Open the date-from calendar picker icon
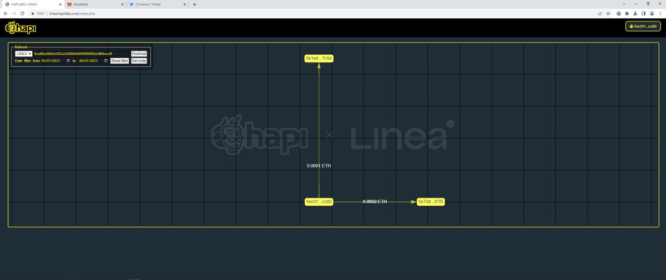666x280 pixels. coord(68,61)
